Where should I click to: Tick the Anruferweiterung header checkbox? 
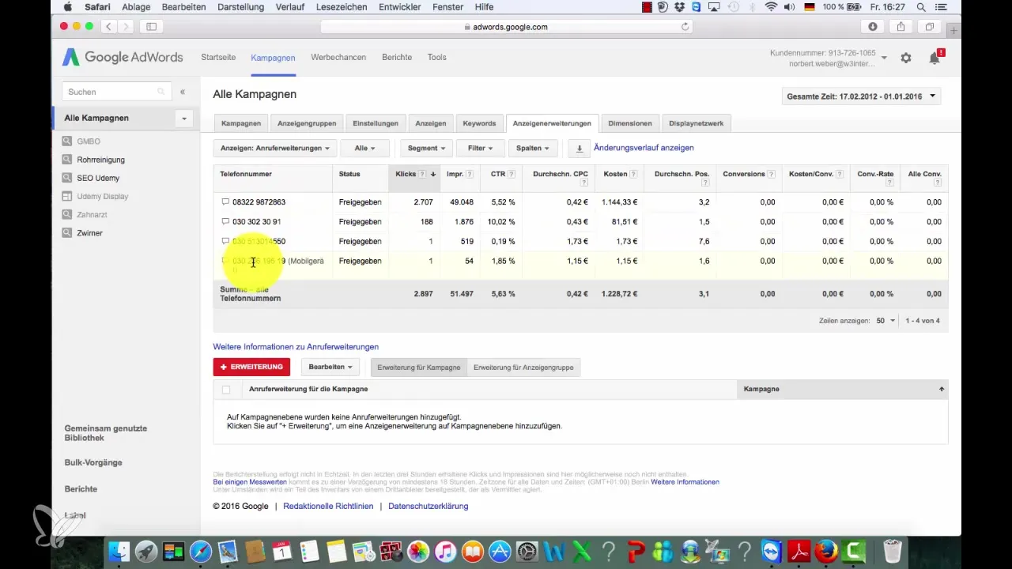226,390
